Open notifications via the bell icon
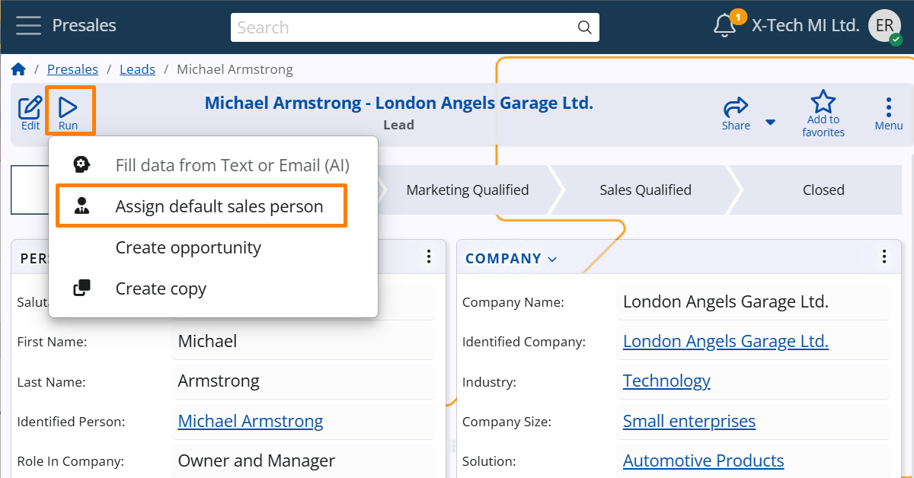This screenshot has height=478, width=914. (x=724, y=25)
